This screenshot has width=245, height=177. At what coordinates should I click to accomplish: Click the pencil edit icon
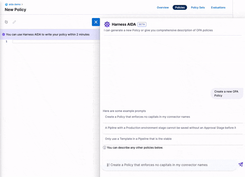(14, 22)
